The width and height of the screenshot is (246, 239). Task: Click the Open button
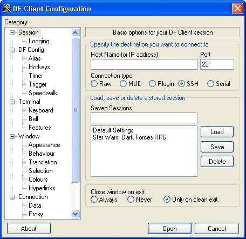[x=169, y=229]
